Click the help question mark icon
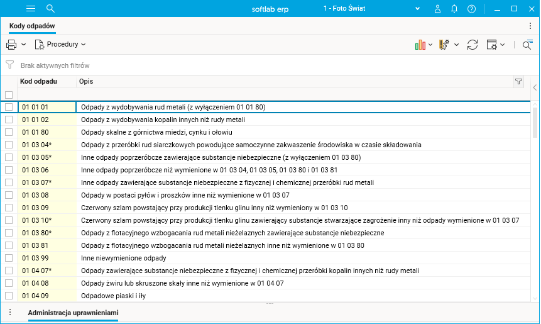The image size is (541, 324). 472,9
